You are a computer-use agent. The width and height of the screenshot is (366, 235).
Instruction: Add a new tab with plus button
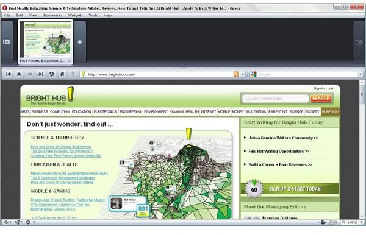[80, 42]
